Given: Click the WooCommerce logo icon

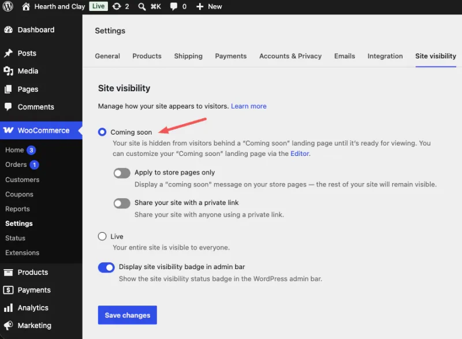Looking at the screenshot, I should point(8,130).
